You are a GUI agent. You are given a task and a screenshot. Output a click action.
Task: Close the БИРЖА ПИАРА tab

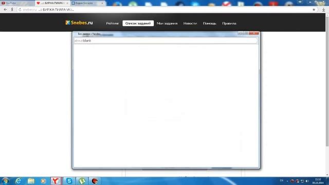pyautogui.click(x=67, y=3)
